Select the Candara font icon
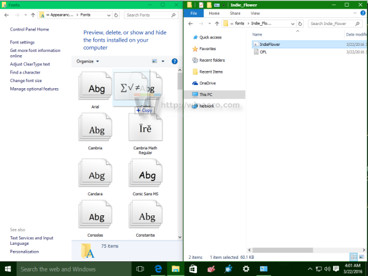The height and width of the screenshot is (276, 368). [95, 173]
